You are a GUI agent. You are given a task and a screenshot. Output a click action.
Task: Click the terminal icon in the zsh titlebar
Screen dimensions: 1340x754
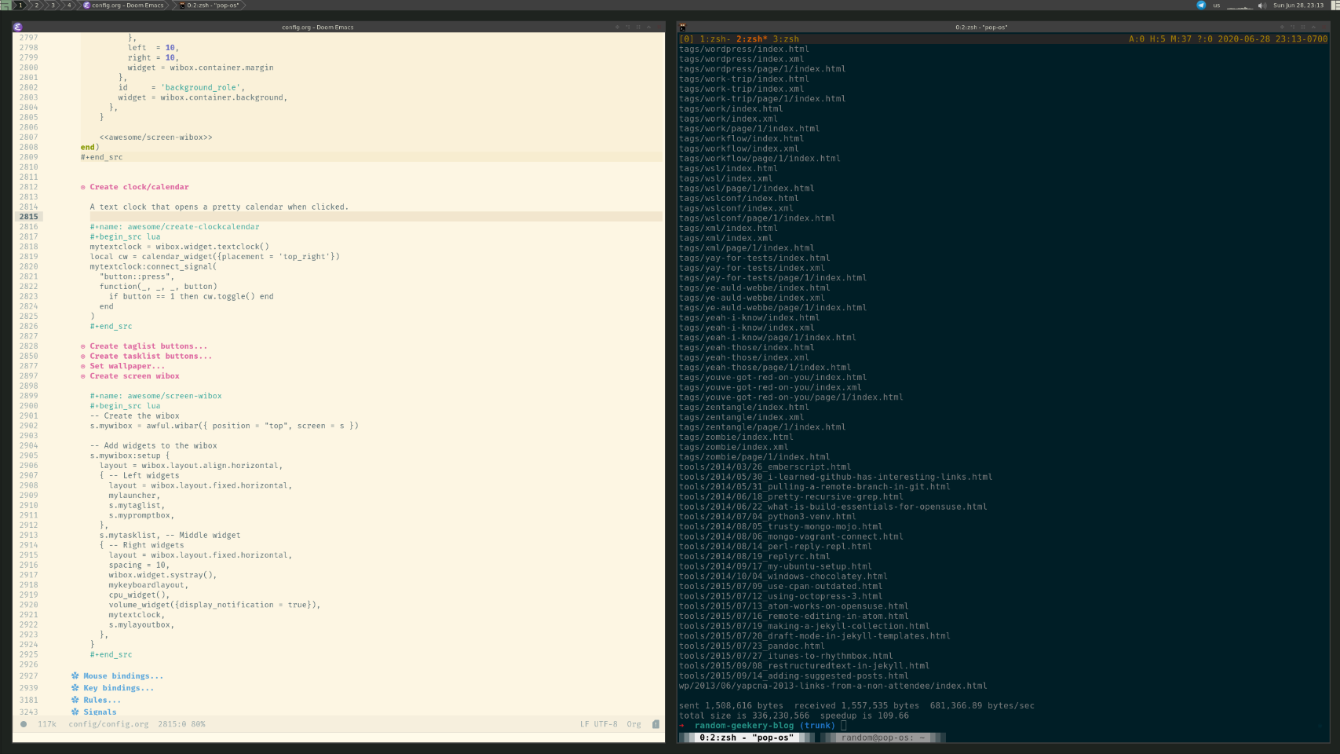pyautogui.click(x=682, y=27)
